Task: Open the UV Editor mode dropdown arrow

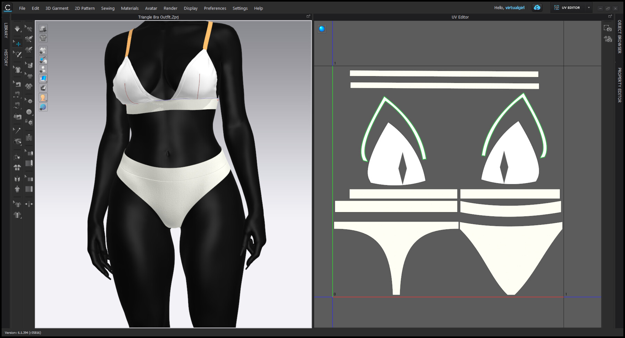Action: pyautogui.click(x=589, y=7)
